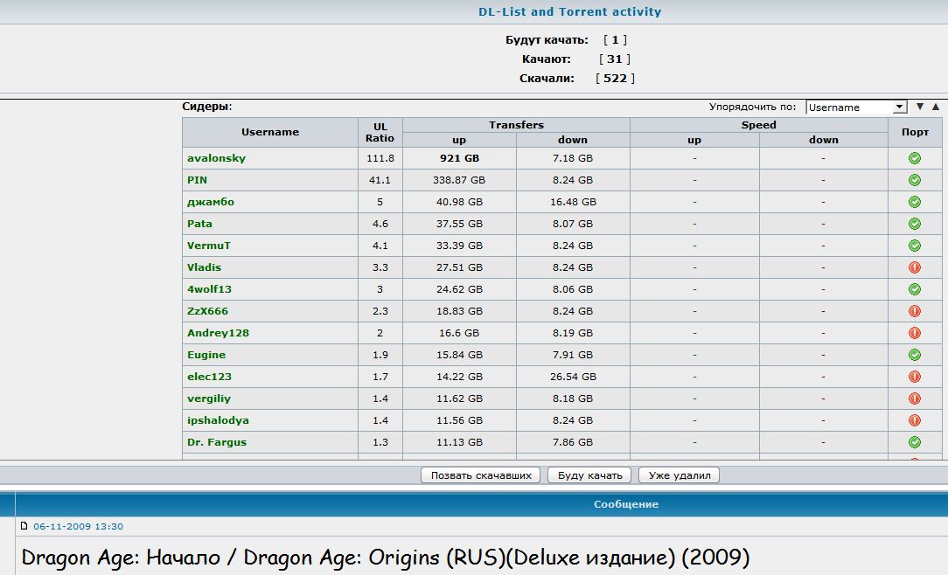Click red port warning icon for Vladis

[x=914, y=267]
